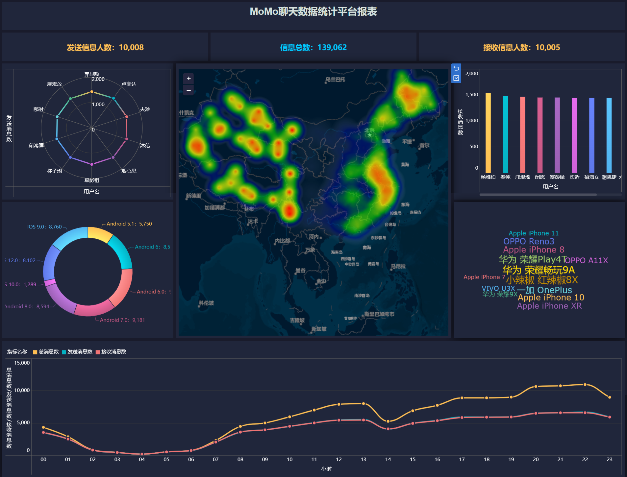Click the radar label 茹鸿晖

(36, 146)
